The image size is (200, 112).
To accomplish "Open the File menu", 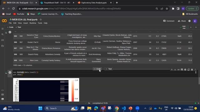I will tap(10, 23).
